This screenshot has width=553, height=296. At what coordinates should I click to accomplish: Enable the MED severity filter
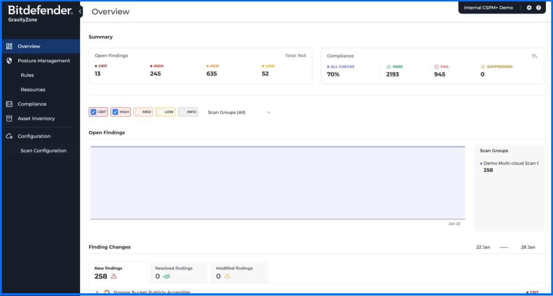tap(138, 112)
